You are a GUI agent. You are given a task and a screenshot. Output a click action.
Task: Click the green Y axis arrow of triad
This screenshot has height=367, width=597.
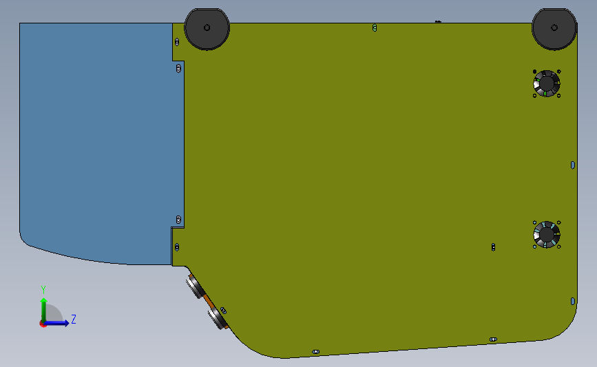click(44, 310)
